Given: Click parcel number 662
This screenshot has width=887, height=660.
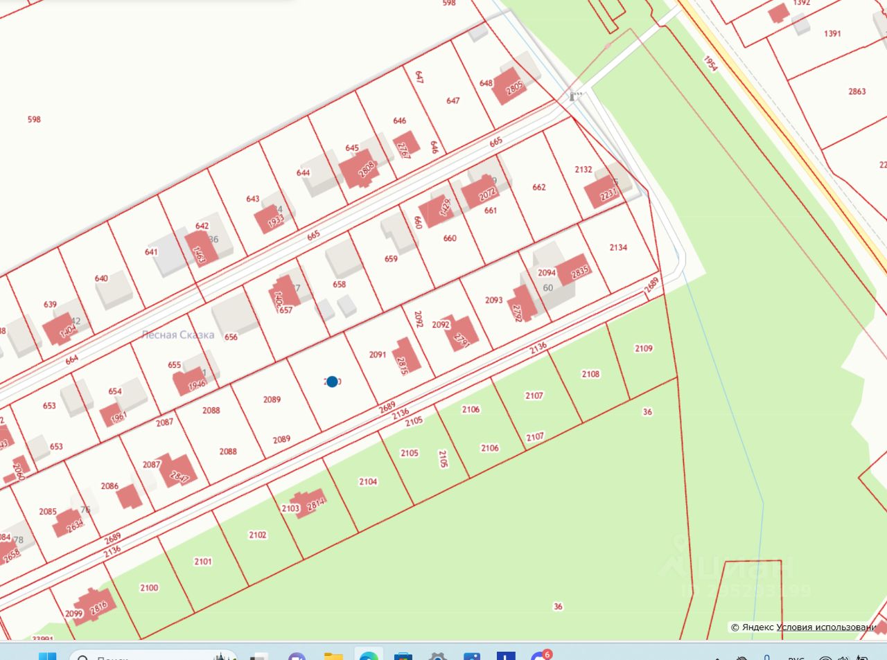Looking at the screenshot, I should tap(539, 187).
